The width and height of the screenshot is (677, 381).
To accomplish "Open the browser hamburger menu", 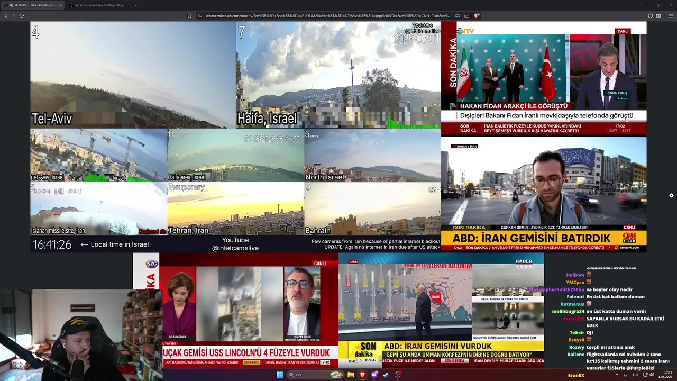I will (671, 16).
